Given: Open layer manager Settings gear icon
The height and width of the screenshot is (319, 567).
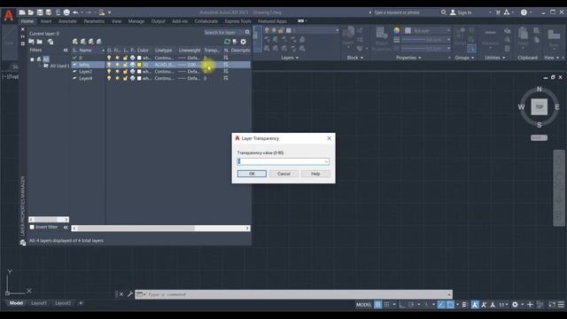Looking at the screenshot, I should click(x=244, y=42).
